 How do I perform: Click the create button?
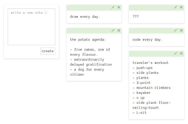pyautogui.click(x=48, y=51)
